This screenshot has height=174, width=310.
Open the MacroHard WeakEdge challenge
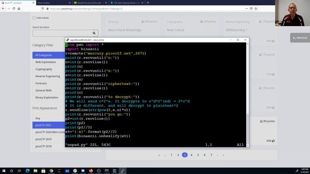click(x=124, y=30)
